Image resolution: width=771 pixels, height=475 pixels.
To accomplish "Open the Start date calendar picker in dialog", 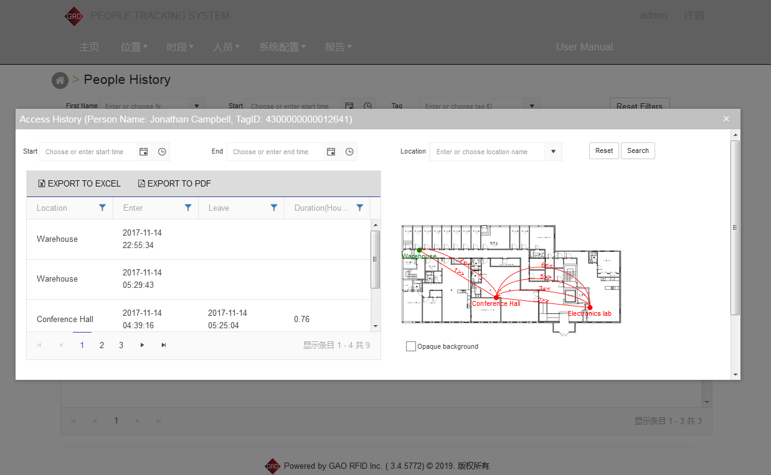I will [144, 152].
